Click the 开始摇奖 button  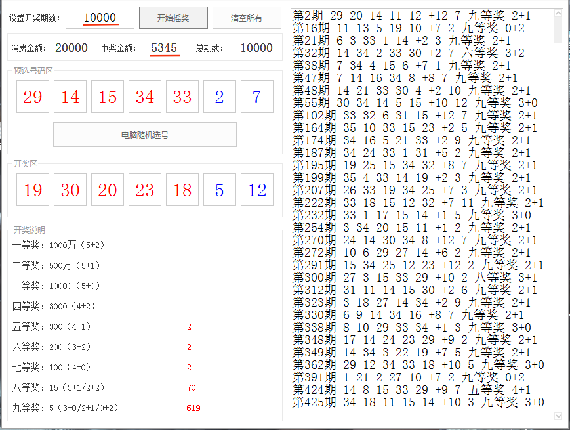(173, 18)
